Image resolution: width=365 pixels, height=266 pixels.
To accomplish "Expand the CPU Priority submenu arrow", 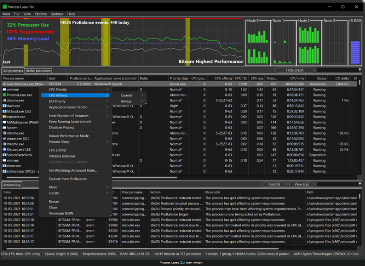I will click(x=107, y=89).
